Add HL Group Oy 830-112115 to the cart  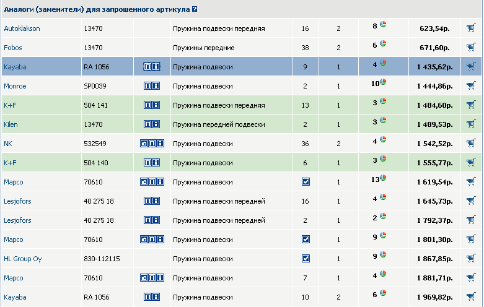pyautogui.click(x=471, y=259)
